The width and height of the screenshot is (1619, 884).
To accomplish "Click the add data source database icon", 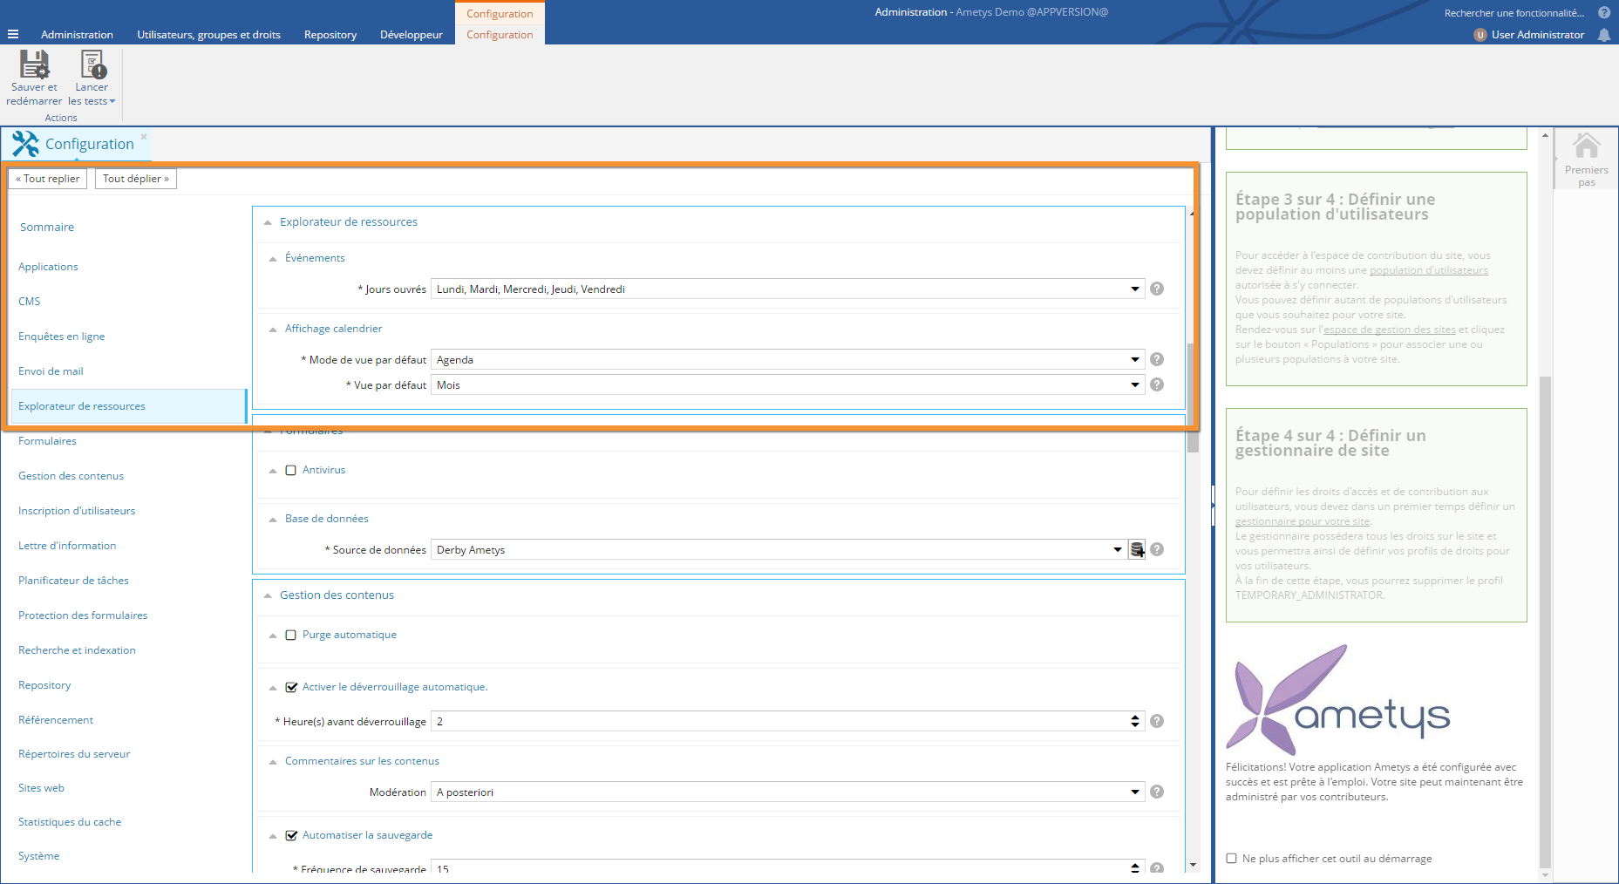I will (1137, 550).
